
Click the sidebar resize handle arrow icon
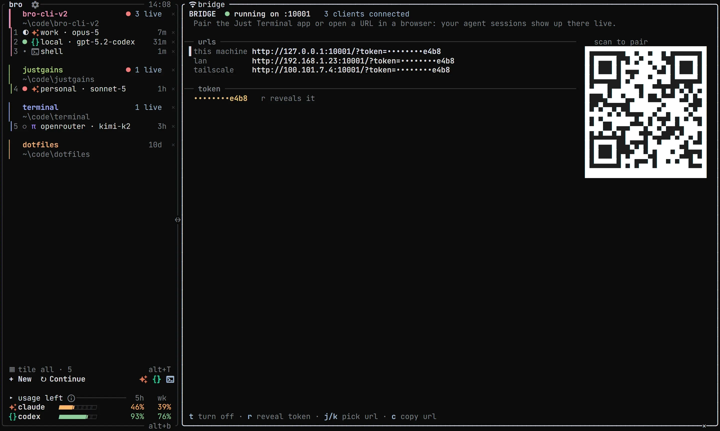tap(178, 220)
